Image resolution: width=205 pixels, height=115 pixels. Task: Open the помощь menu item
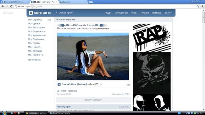point(157,13)
